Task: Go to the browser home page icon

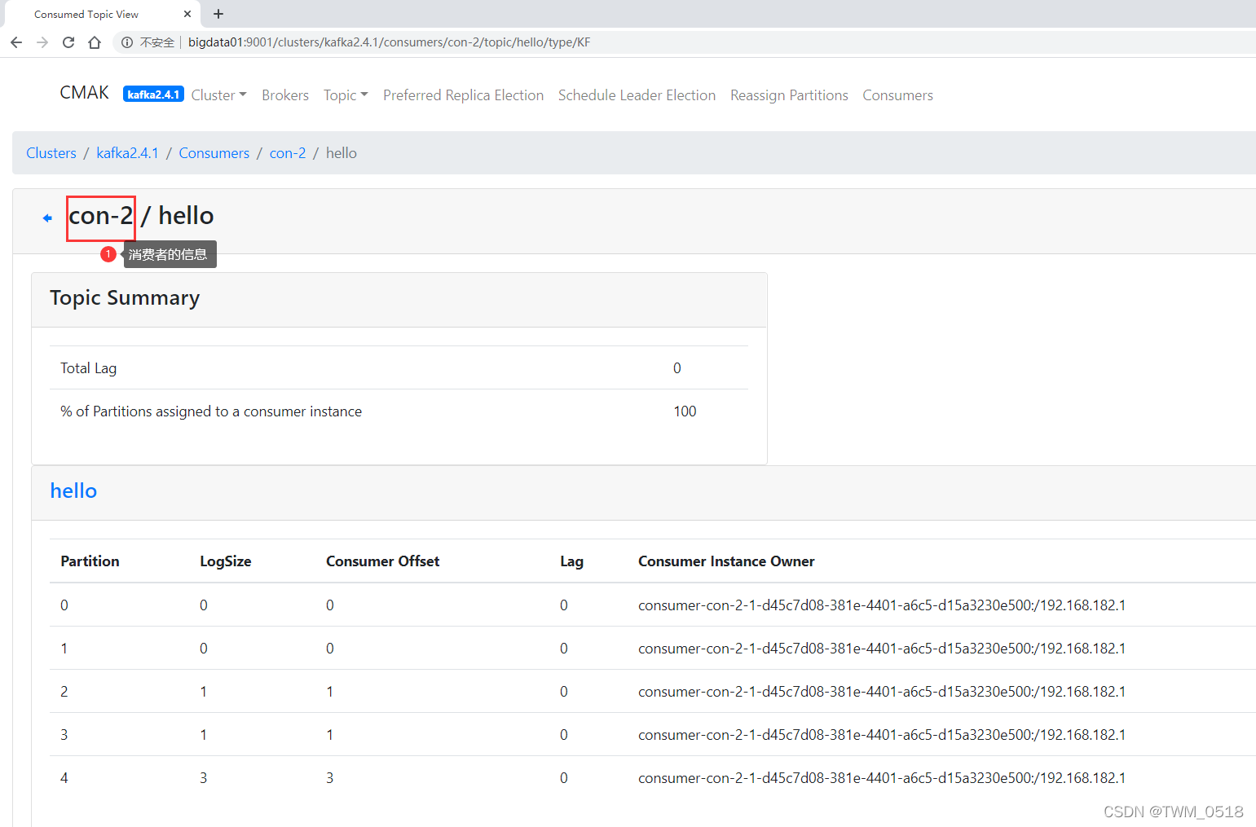Action: pos(95,42)
